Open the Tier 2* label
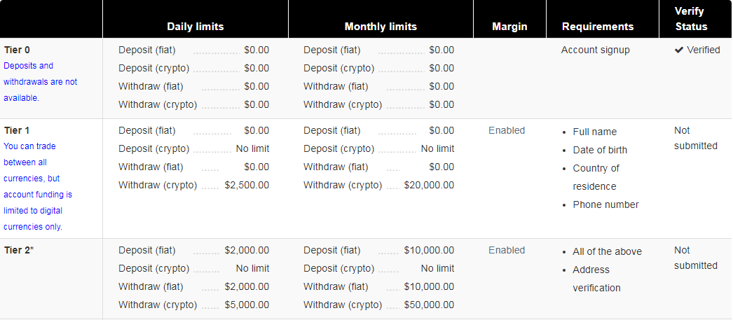This screenshot has width=733, height=320. [x=19, y=250]
